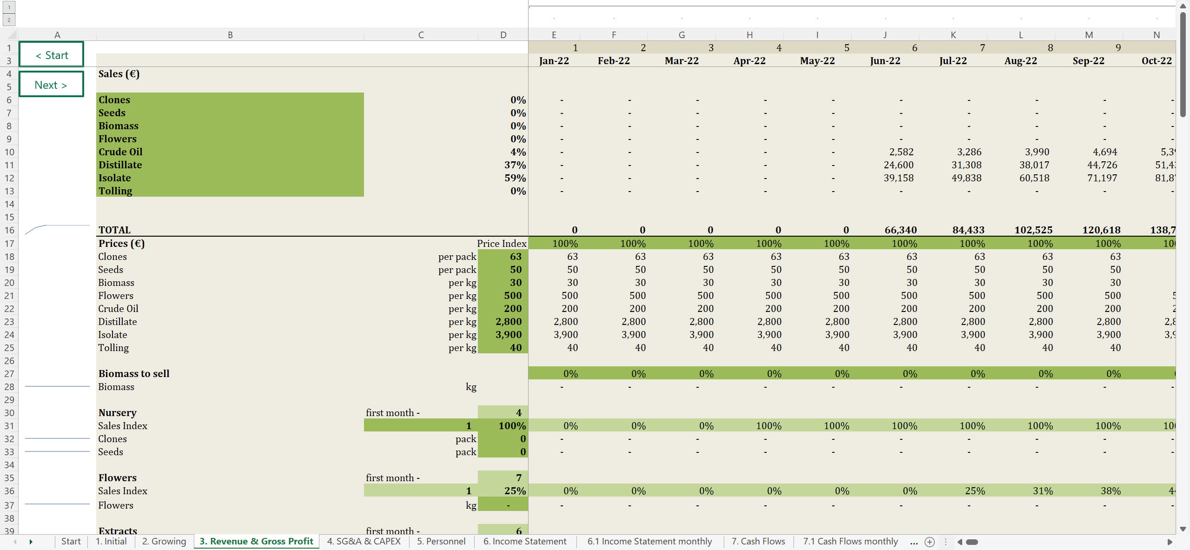Click horizontal scrollbar right arrow
The width and height of the screenshot is (1190, 550).
(x=1170, y=542)
